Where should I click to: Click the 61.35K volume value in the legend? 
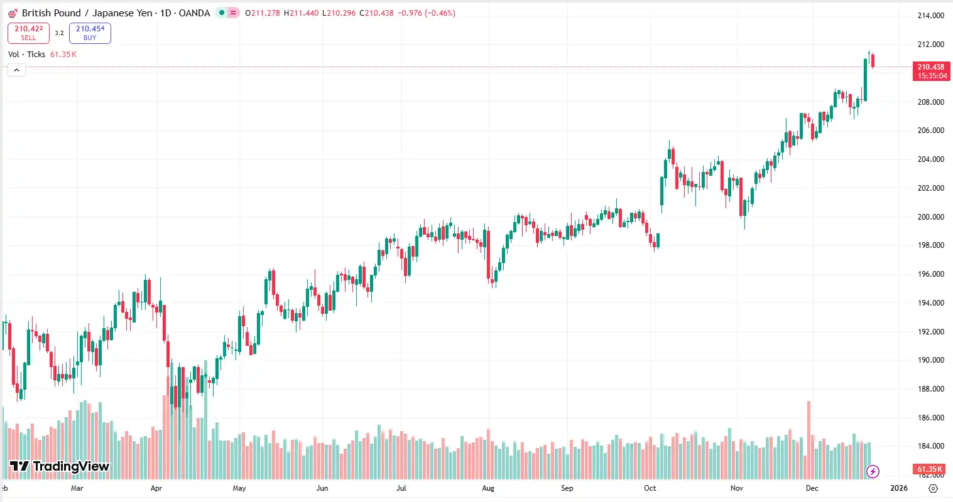coord(63,54)
